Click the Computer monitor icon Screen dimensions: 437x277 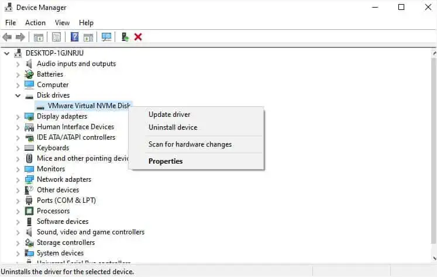[x=29, y=85]
